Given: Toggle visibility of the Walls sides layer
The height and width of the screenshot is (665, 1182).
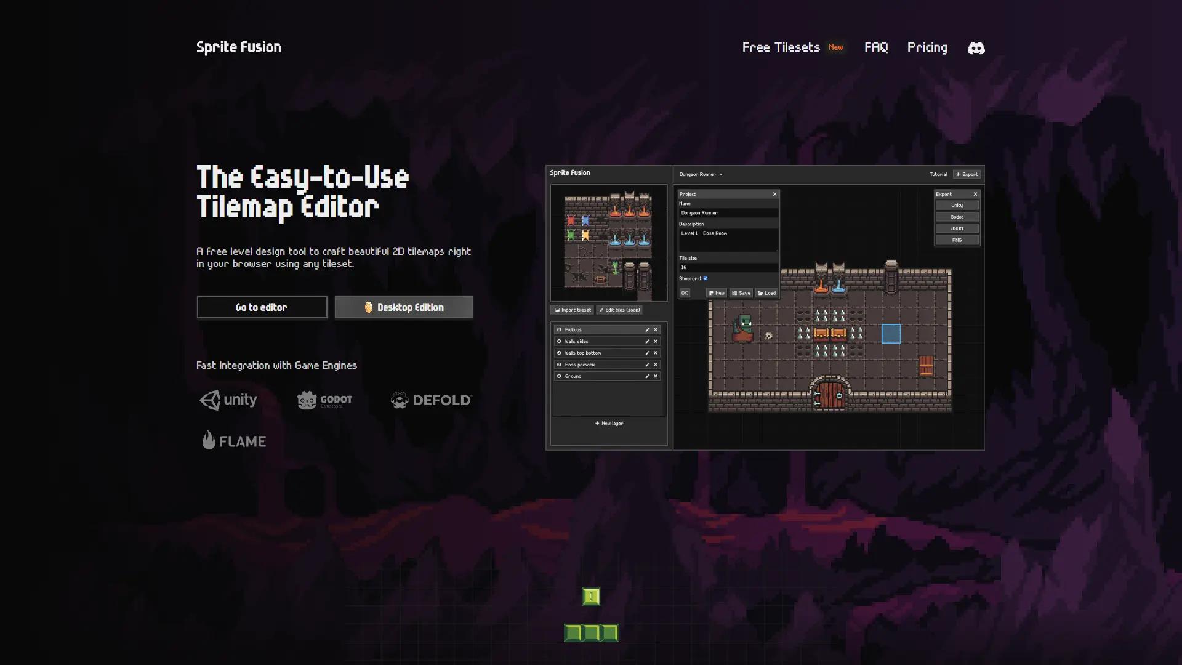Looking at the screenshot, I should 559,341.
